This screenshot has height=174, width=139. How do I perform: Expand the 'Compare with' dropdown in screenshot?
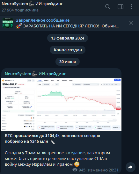pyautogui.click(x=91, y=84)
